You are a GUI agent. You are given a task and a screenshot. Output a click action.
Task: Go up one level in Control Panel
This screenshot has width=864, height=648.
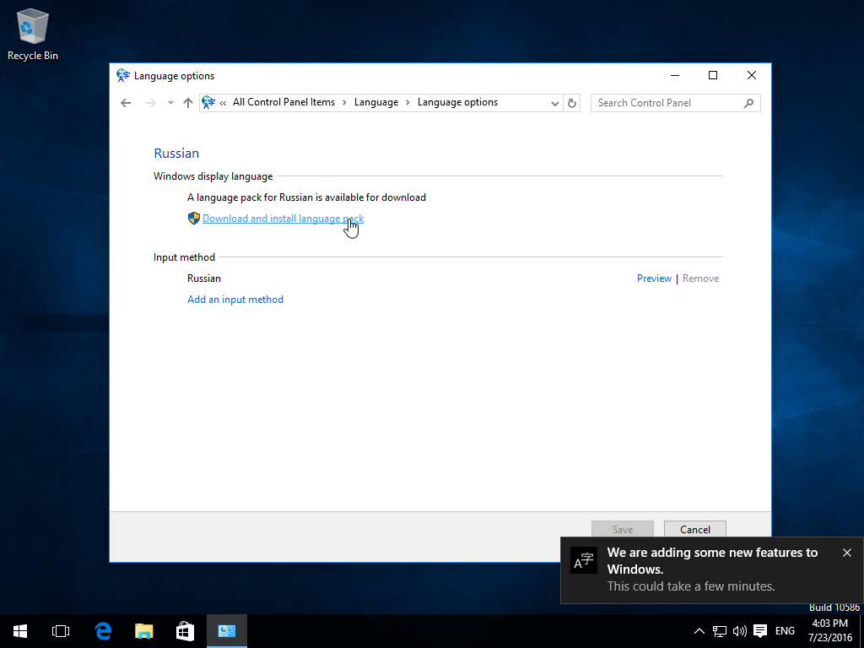tap(188, 102)
